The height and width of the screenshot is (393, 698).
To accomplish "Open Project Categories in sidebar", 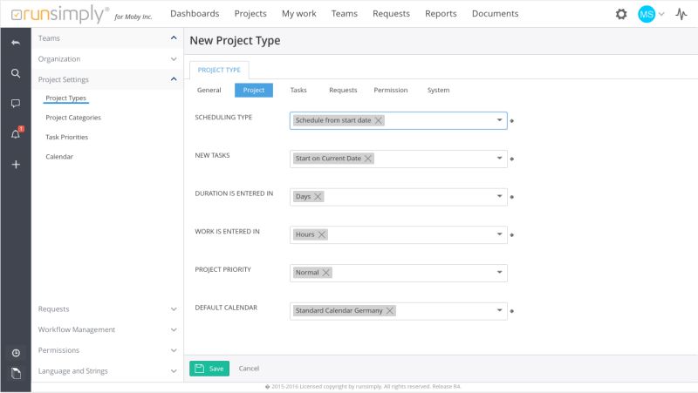I will 73,118.
